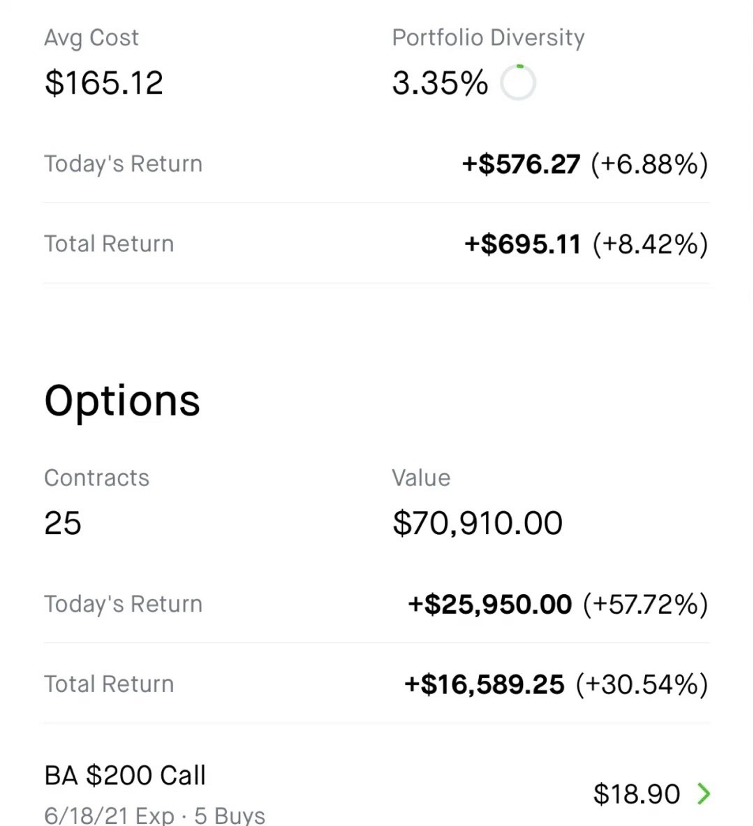The image size is (754, 826).
Task: Select the +$576.27 stock today's return
Action: pyautogui.click(x=521, y=164)
